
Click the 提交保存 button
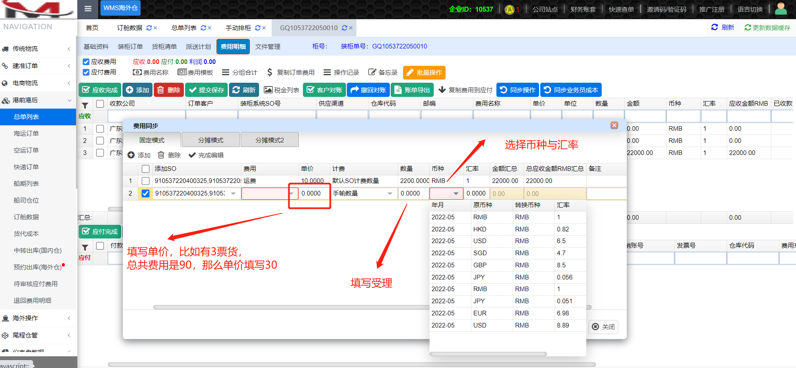[x=206, y=90]
